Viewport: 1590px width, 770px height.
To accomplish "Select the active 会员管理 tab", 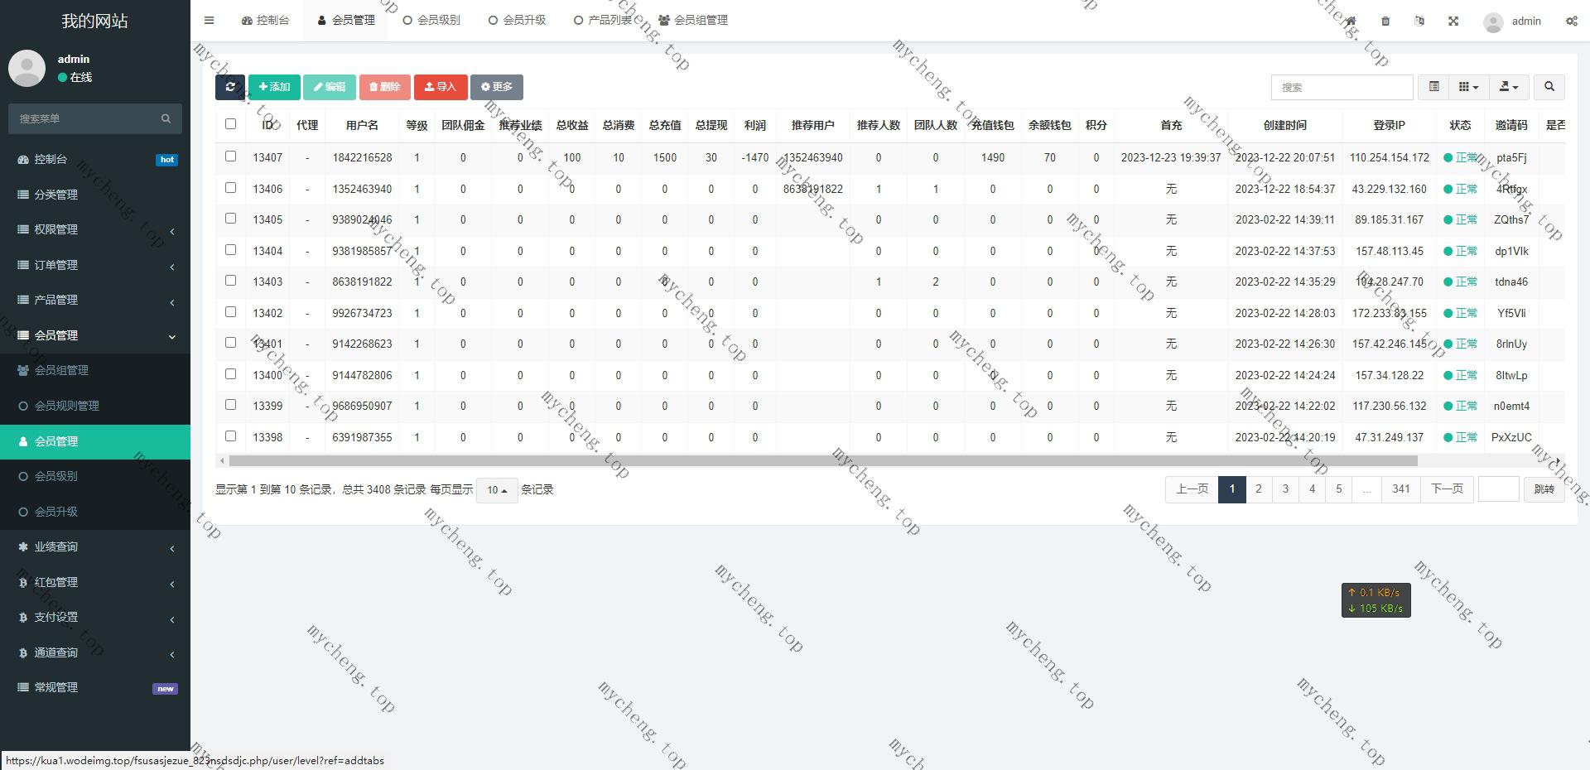I will pos(346,21).
